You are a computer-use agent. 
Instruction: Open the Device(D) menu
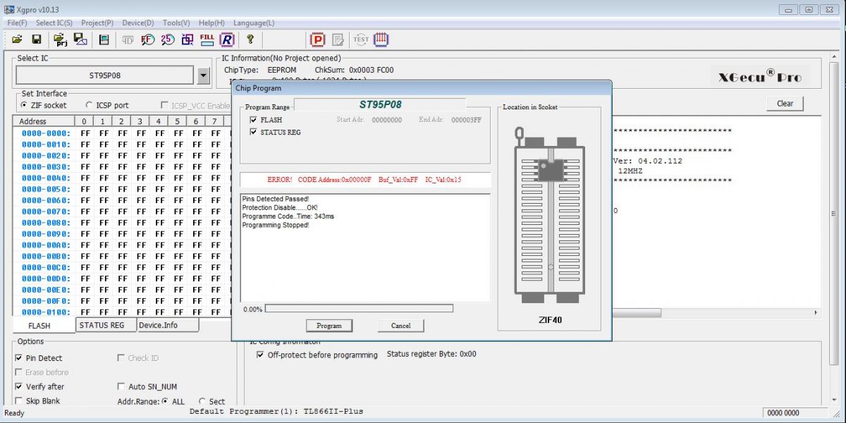(138, 23)
